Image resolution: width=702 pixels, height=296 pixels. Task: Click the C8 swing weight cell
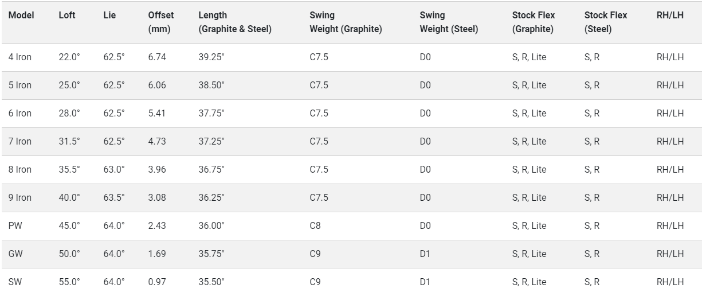click(315, 225)
